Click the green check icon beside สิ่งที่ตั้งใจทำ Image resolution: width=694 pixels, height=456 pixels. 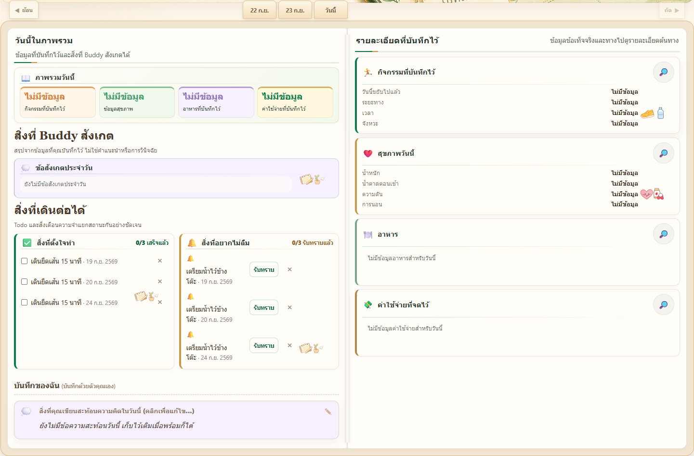27,243
